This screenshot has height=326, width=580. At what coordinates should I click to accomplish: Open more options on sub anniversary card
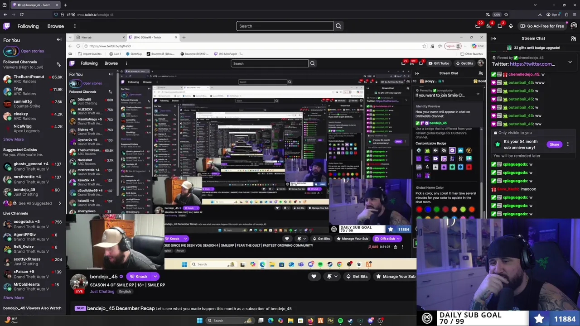[x=568, y=144]
